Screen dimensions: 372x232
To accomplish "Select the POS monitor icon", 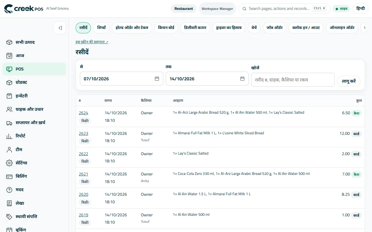I will (9, 69).
